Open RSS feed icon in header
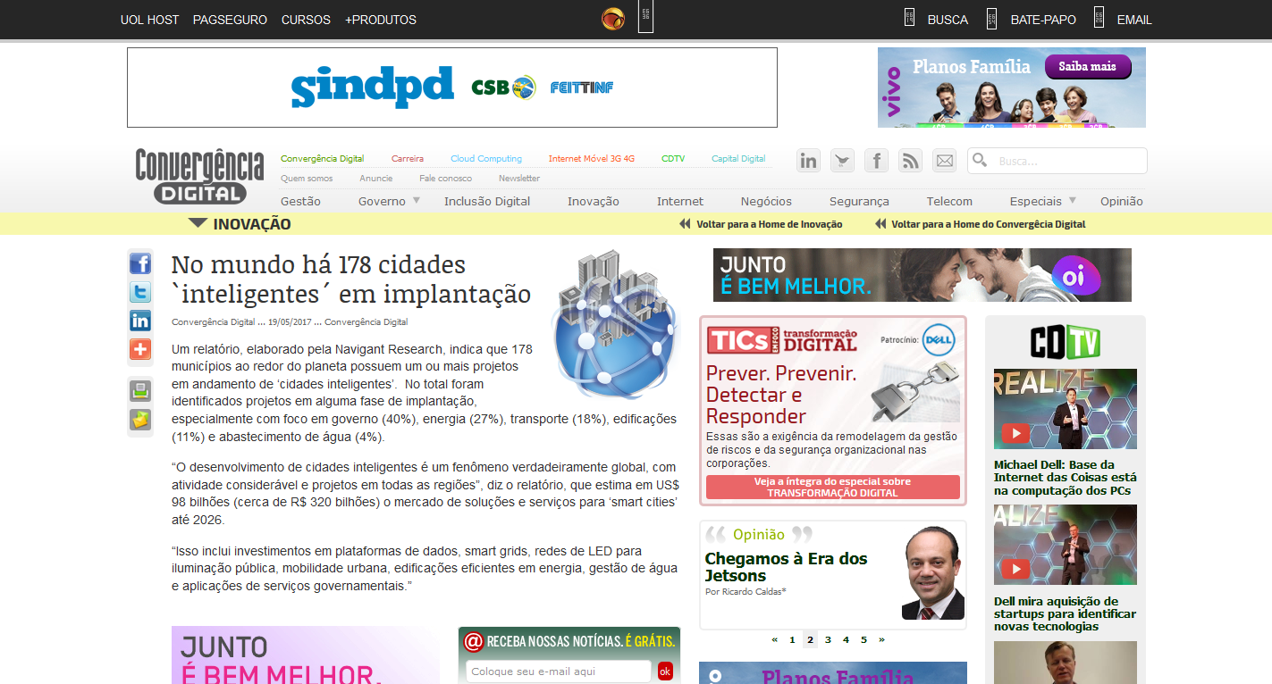 pos(910,161)
